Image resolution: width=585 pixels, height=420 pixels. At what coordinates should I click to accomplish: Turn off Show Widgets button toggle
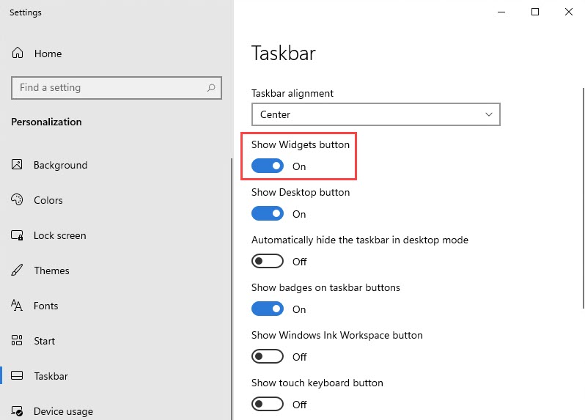[x=268, y=166]
